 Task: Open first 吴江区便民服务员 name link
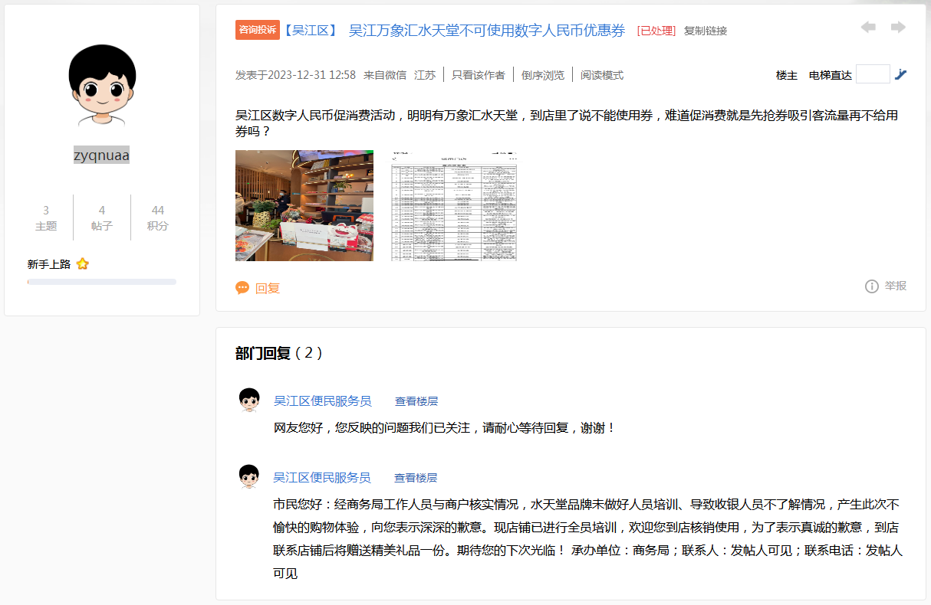pyautogui.click(x=323, y=401)
